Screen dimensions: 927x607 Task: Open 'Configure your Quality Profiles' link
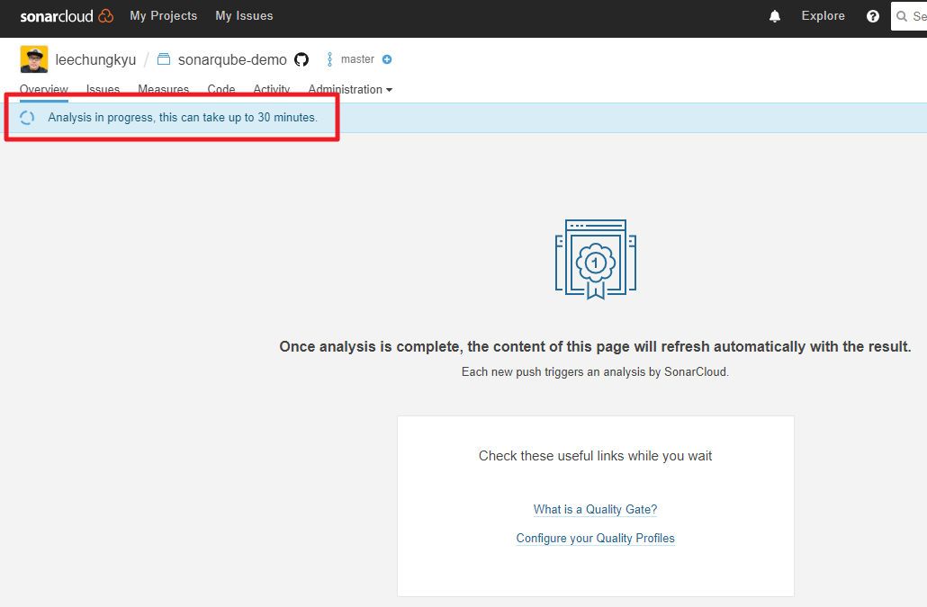click(595, 538)
